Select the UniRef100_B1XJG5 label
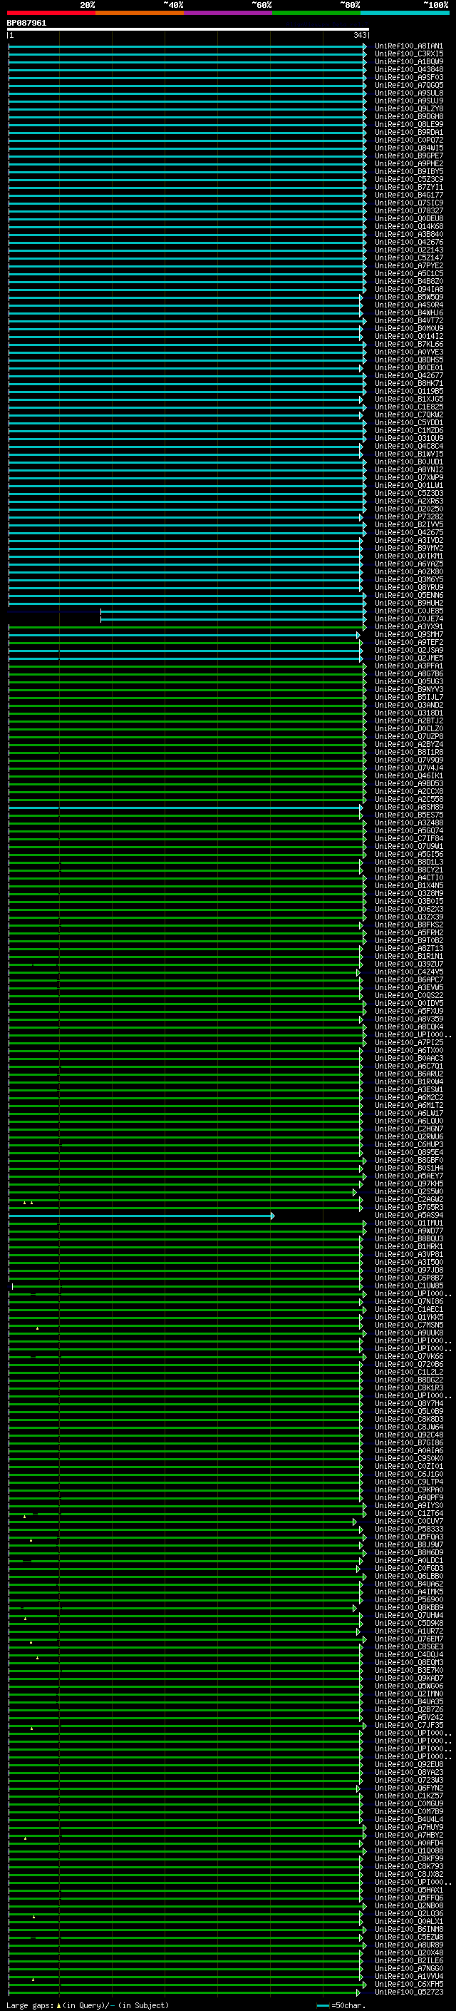 tap(408, 399)
